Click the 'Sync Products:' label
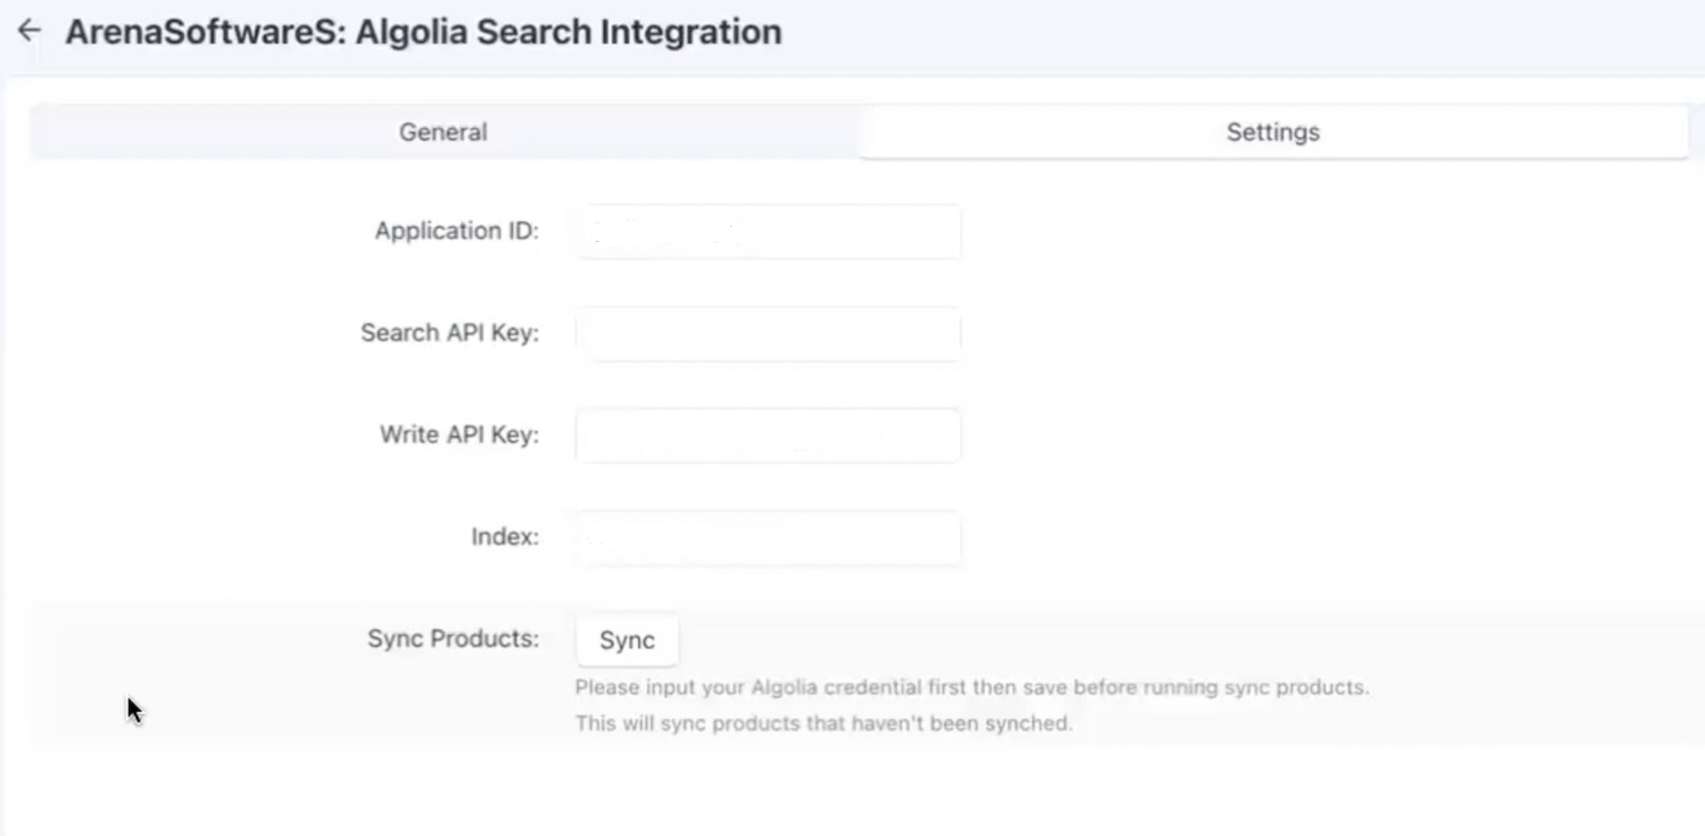Viewport: 1705px width, 836px height. [x=453, y=638]
